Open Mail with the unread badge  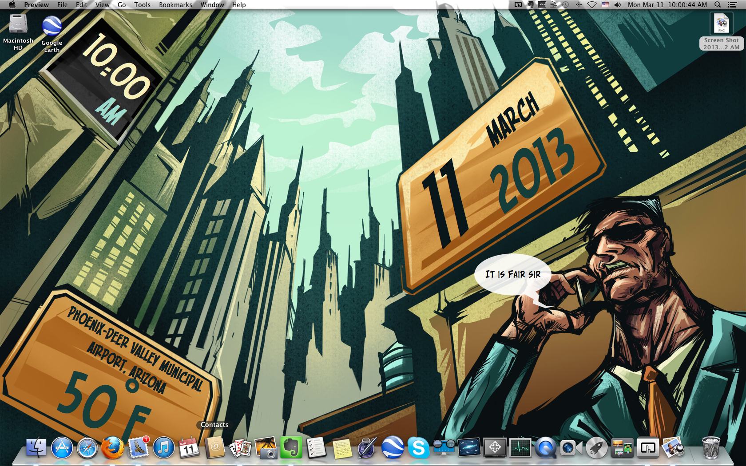click(x=139, y=448)
